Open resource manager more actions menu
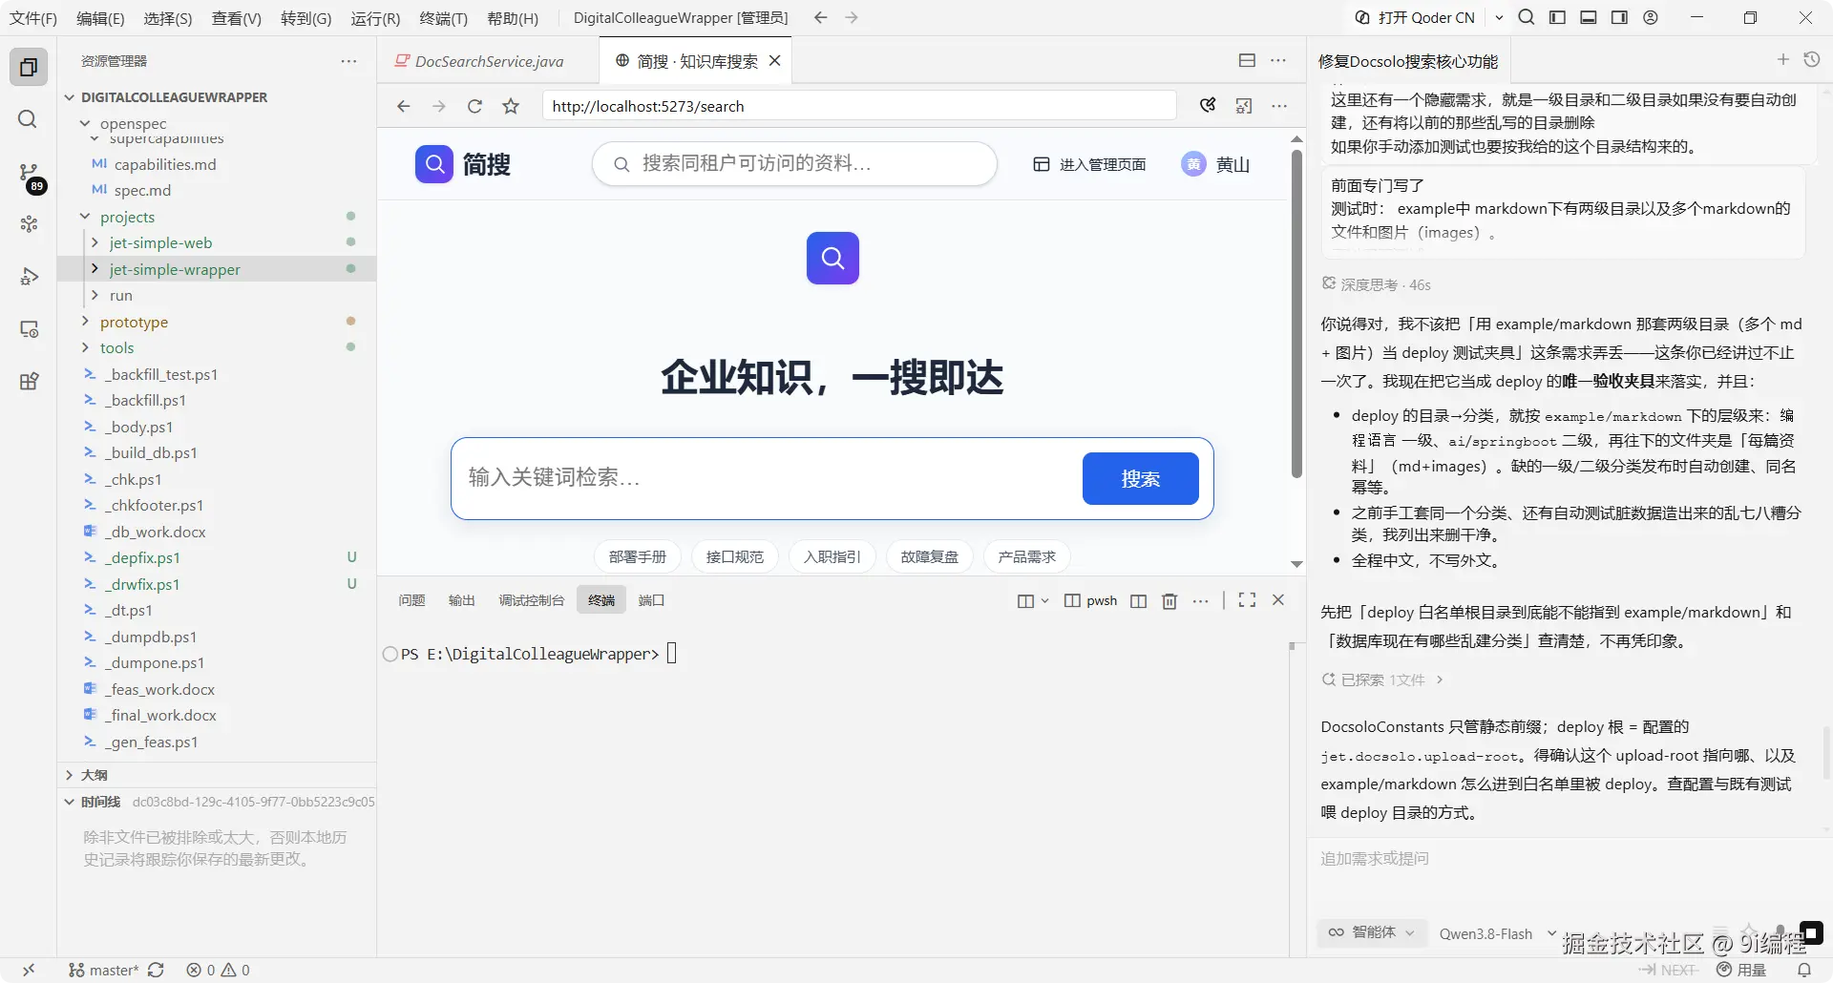The height and width of the screenshot is (983, 1833). 348,61
